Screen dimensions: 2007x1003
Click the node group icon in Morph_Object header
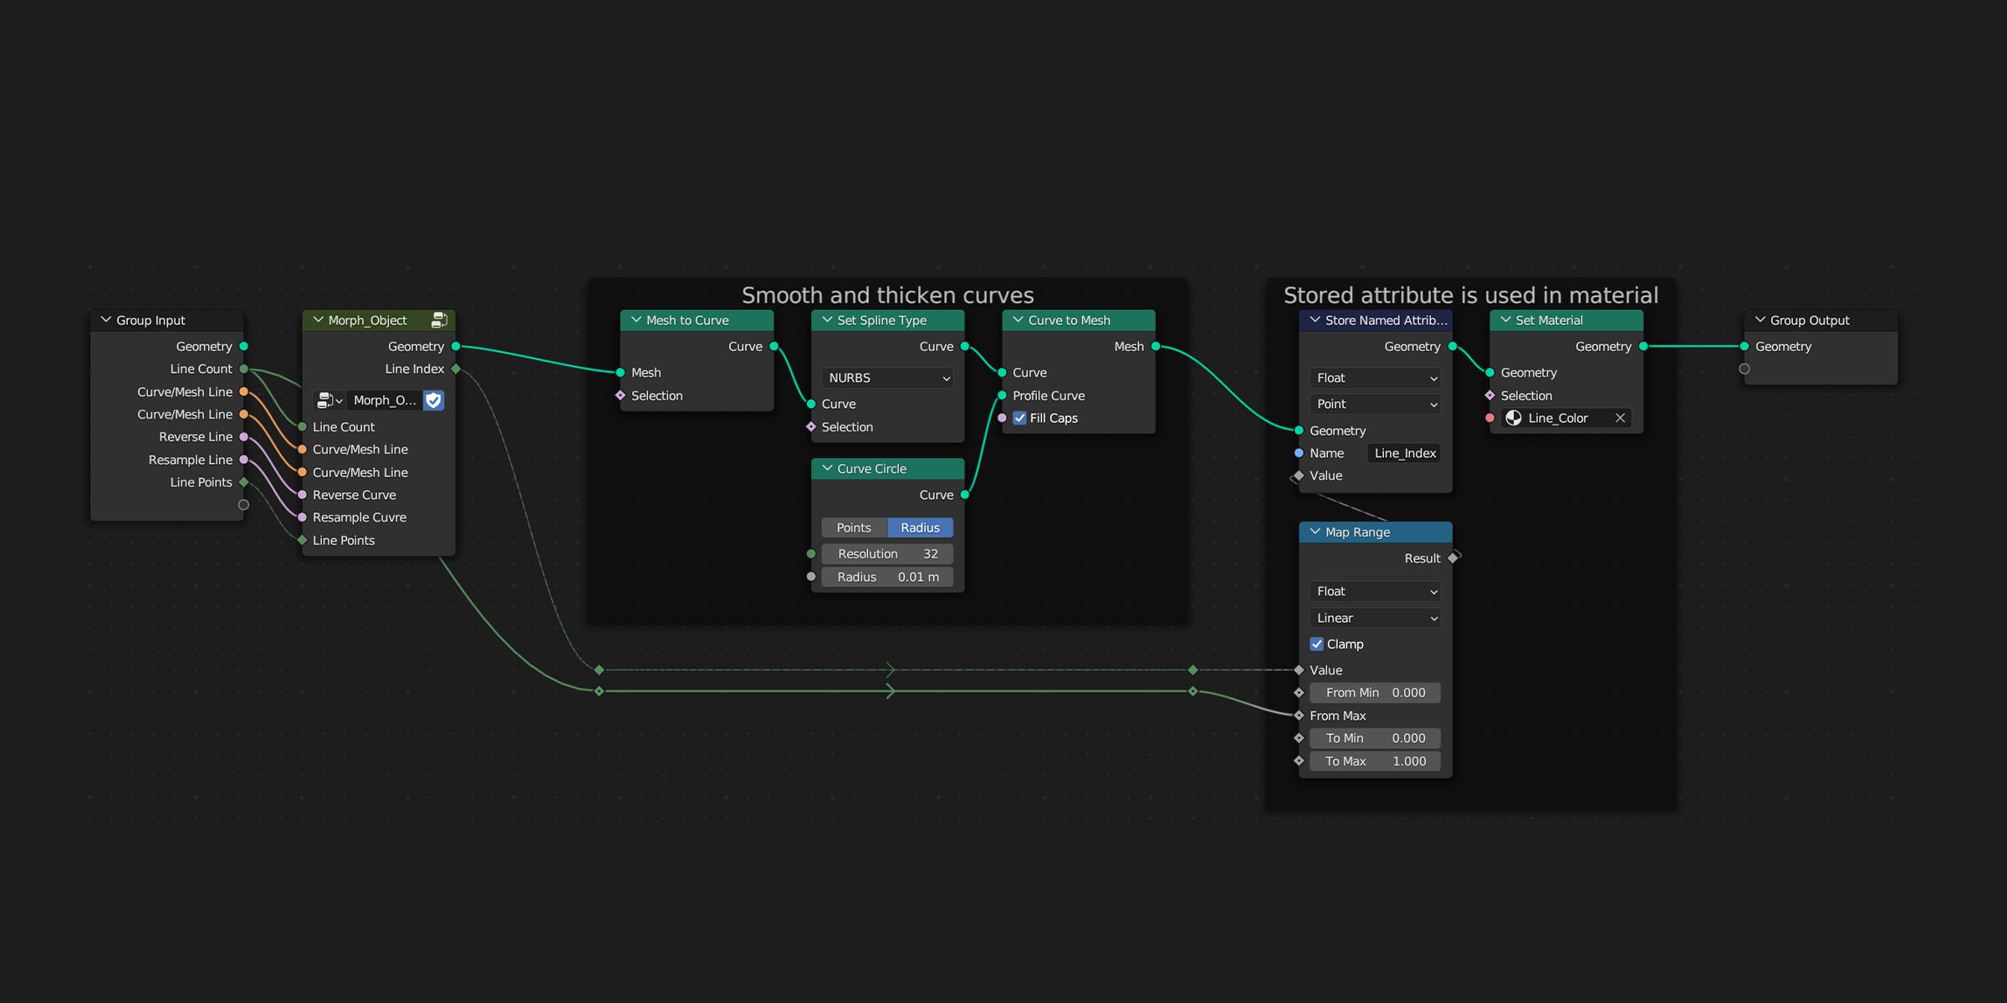[439, 320]
